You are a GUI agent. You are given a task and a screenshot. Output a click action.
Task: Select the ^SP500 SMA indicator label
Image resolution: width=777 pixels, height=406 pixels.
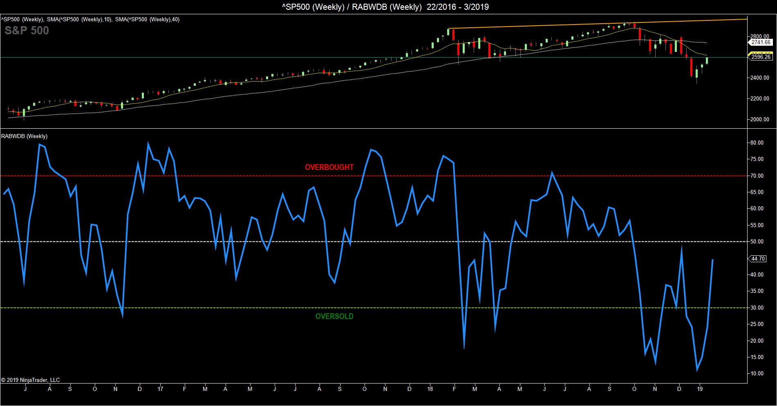90,19
